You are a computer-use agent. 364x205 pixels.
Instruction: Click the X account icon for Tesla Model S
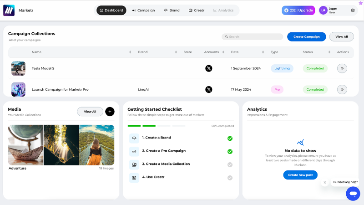(209, 68)
